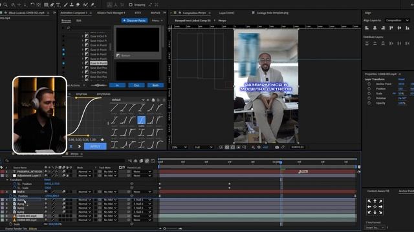Open the default preset dropdown in easing panel
Image resolution: width=414 pixels, height=232 pixels.
[x=128, y=100]
